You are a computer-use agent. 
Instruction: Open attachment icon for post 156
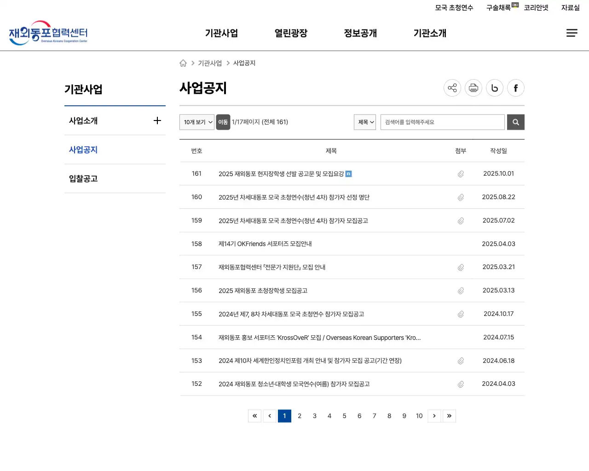click(461, 291)
